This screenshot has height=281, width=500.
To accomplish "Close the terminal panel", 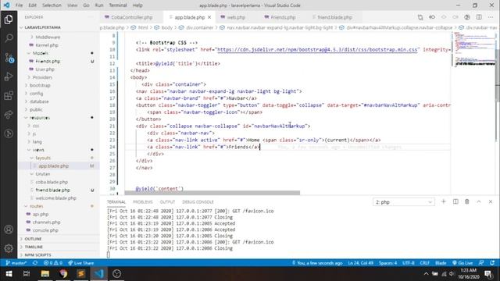I will click(491, 201).
